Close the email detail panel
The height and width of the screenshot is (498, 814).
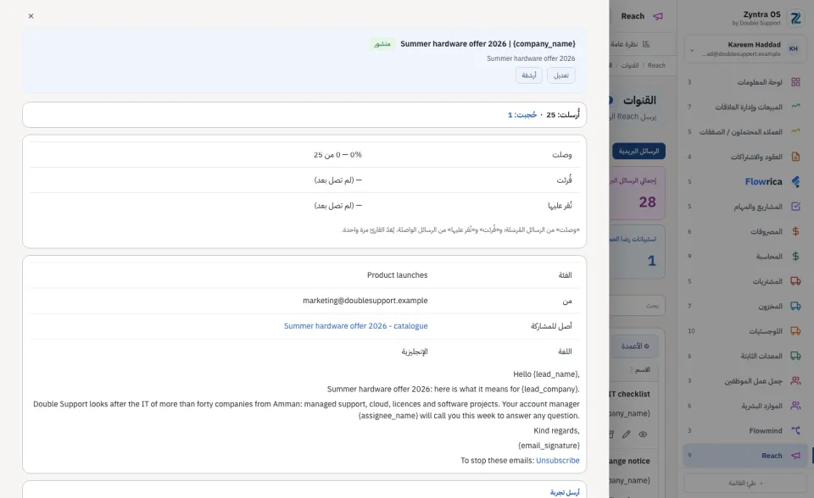click(31, 16)
